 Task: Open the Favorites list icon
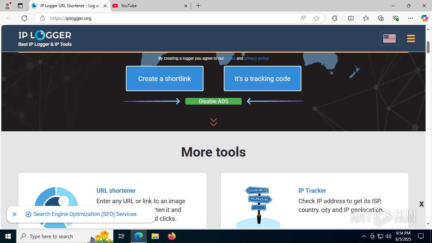(x=366, y=18)
